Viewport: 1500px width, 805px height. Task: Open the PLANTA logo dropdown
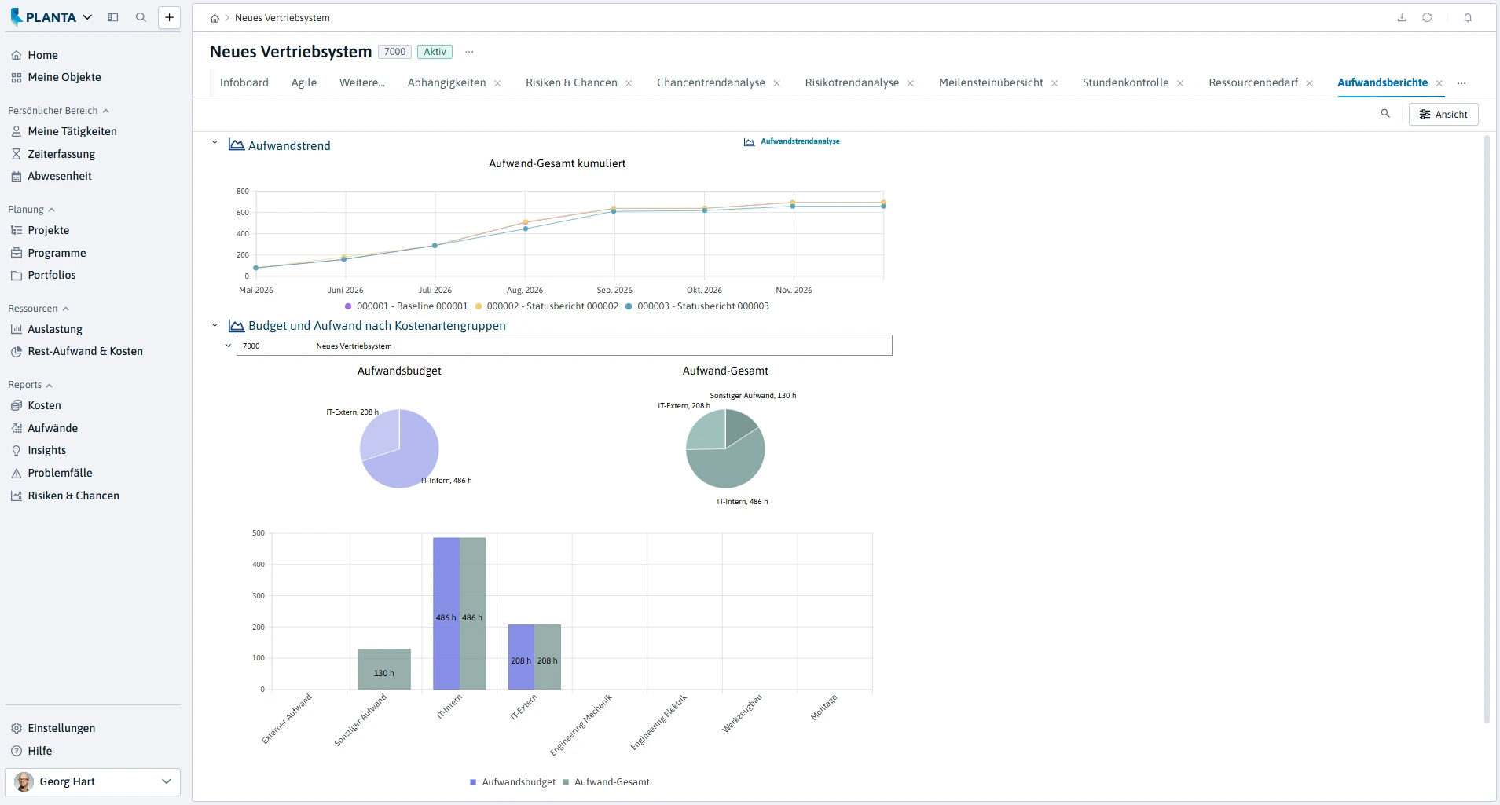coord(52,17)
